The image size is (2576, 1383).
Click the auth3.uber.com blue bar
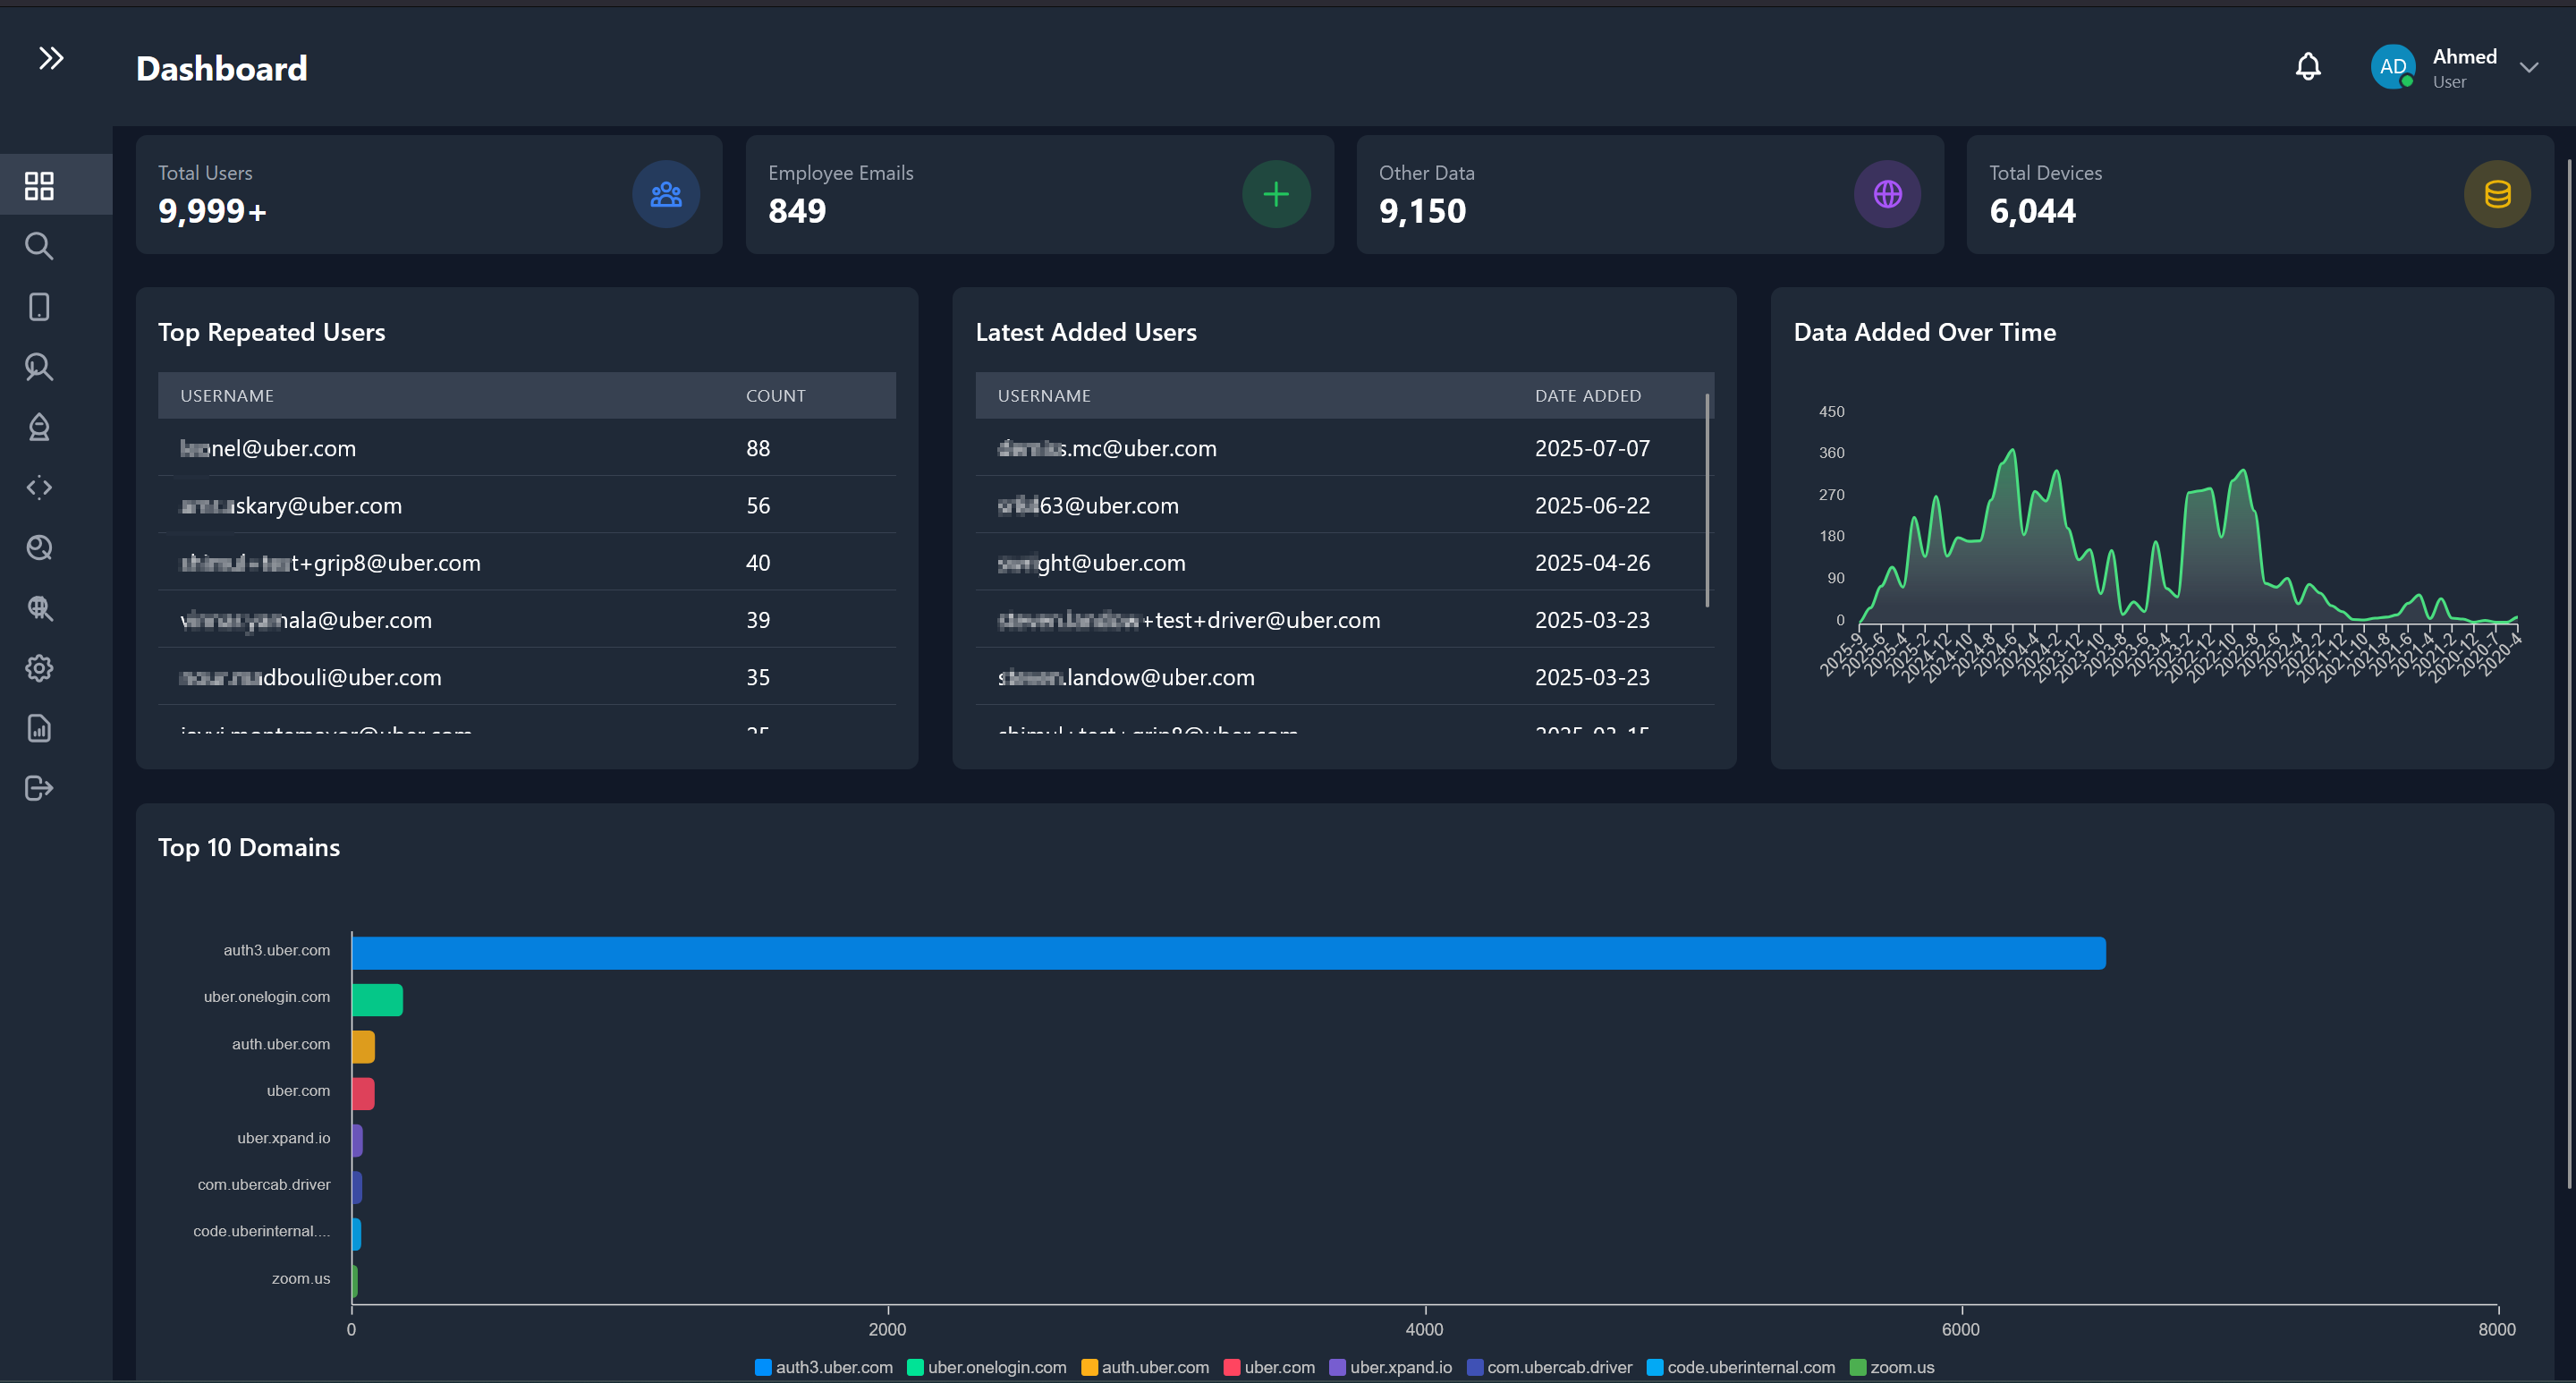(x=1228, y=953)
